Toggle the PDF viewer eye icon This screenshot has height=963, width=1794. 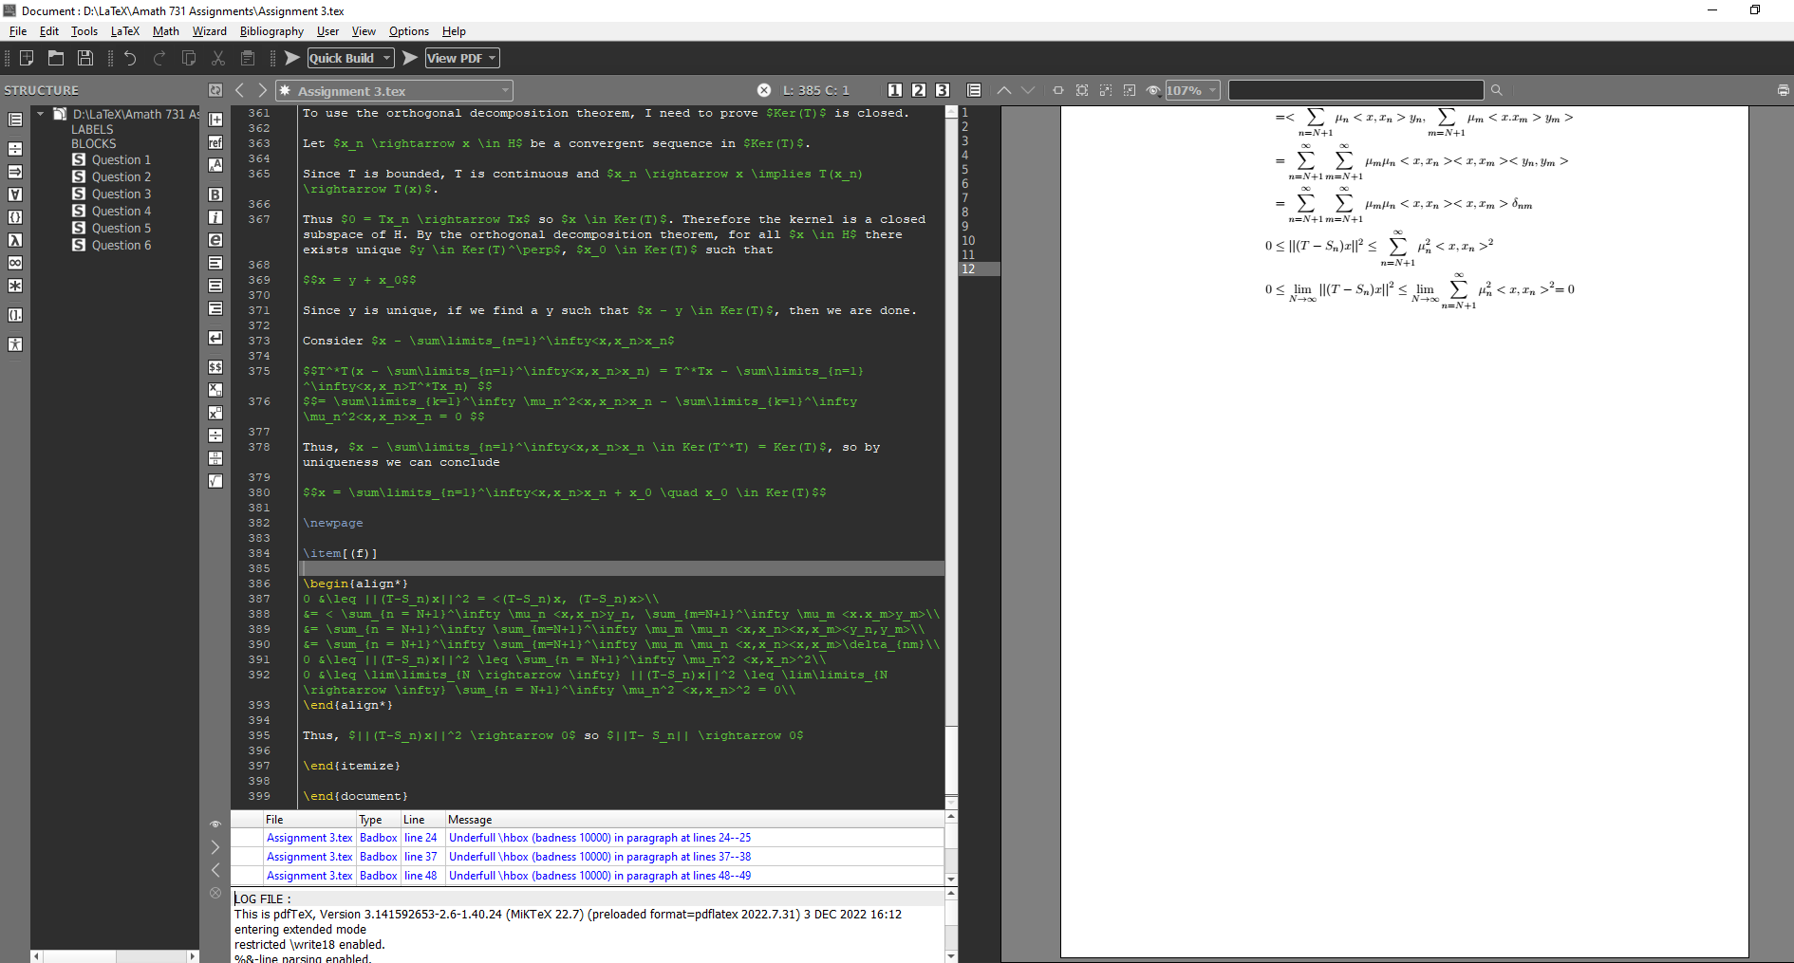1153,90
